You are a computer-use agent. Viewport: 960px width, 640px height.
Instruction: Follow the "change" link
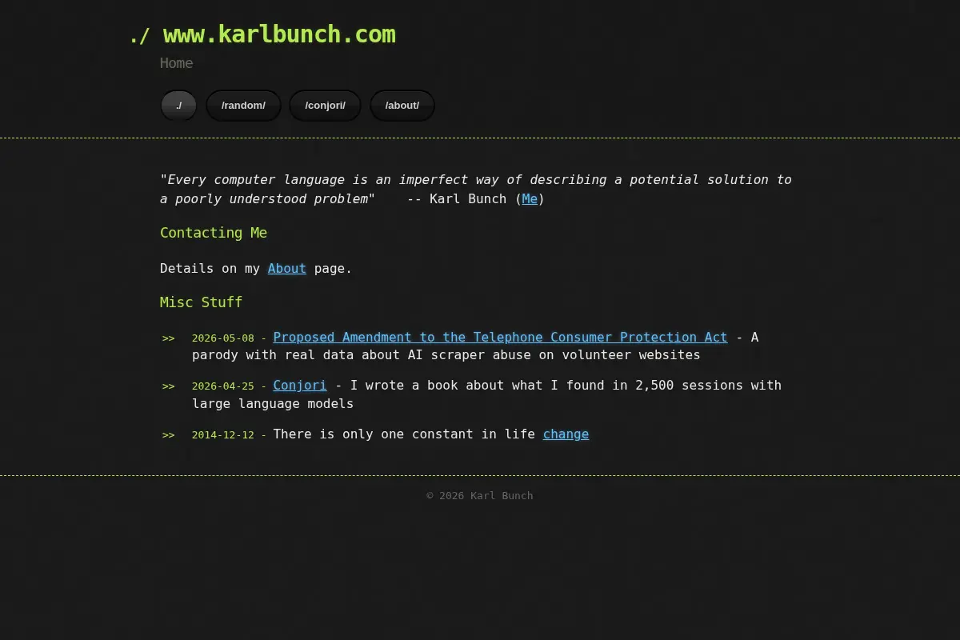pos(566,434)
